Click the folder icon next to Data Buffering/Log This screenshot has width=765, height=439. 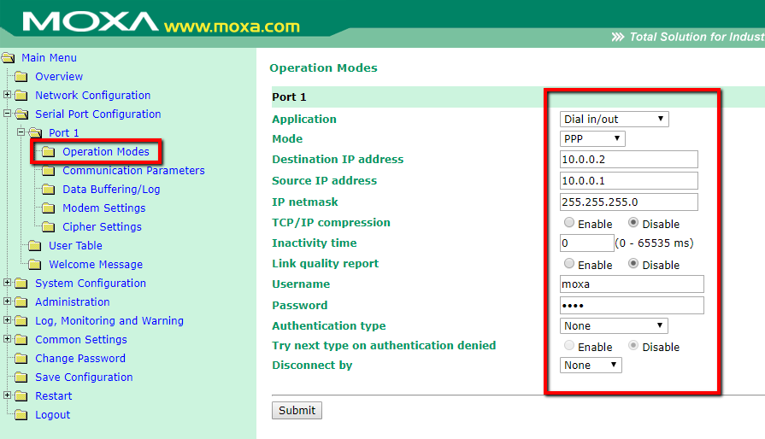tap(49, 190)
